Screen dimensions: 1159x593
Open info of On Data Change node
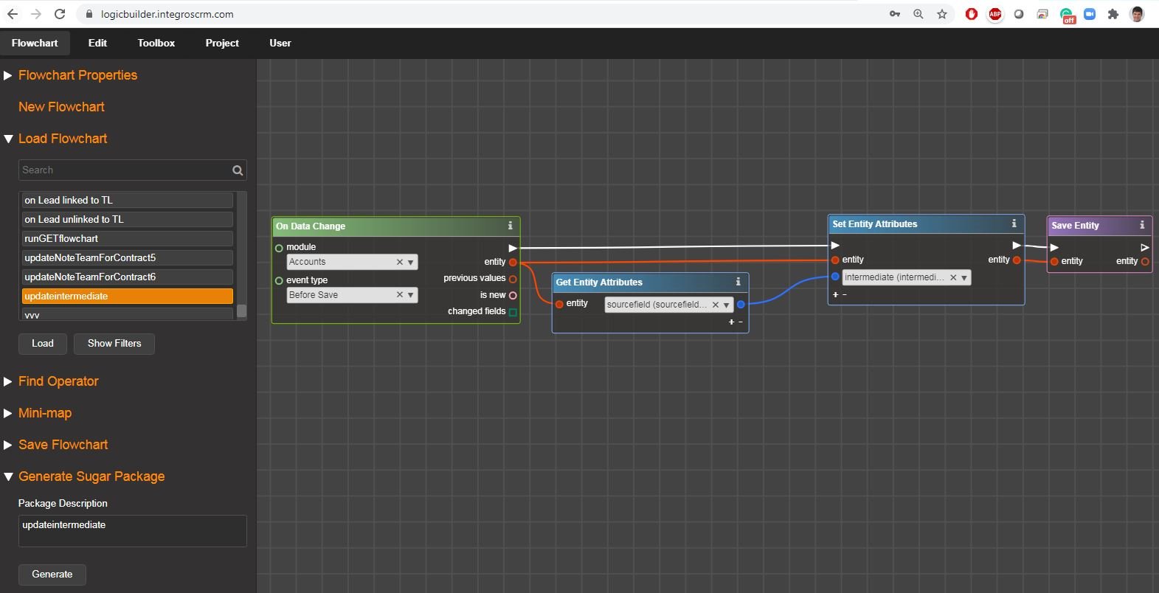point(510,226)
